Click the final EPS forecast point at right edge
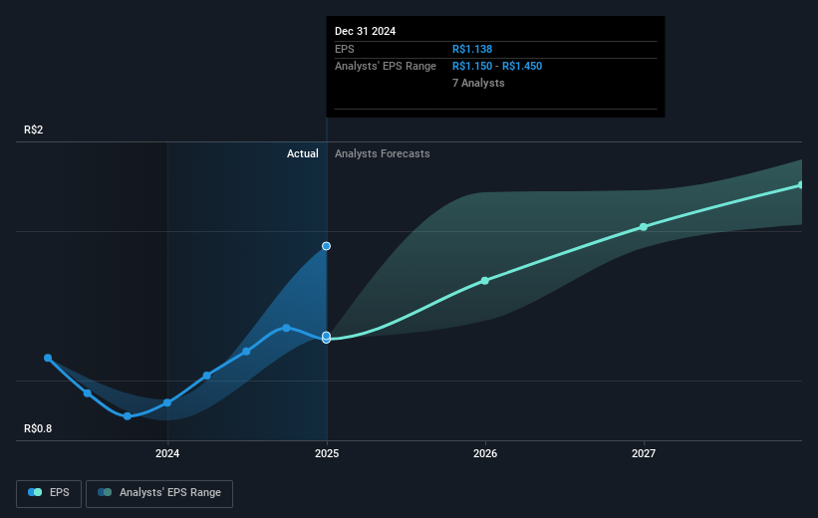Viewport: 818px width, 518px height. point(801,185)
